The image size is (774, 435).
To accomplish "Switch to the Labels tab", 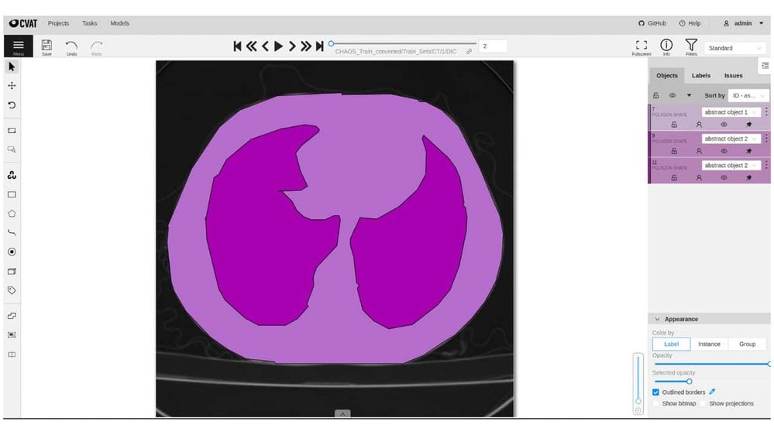I will [701, 75].
